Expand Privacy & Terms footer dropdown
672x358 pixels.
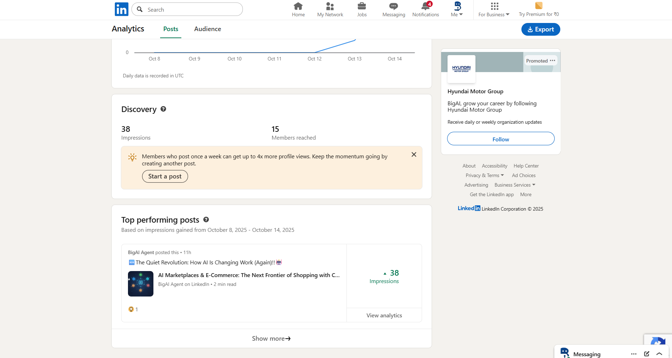tap(485, 176)
